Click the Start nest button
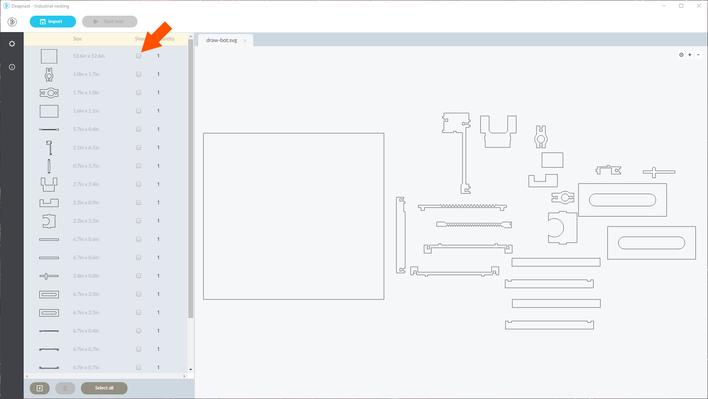 (110, 21)
